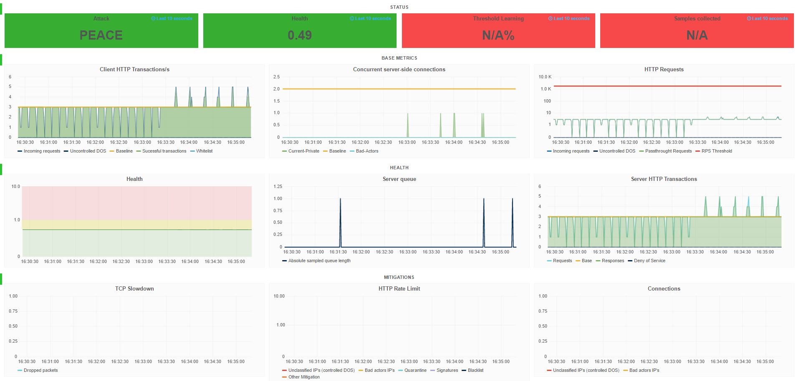
Task: Open the Attack stat panel title menu
Action: 101,19
